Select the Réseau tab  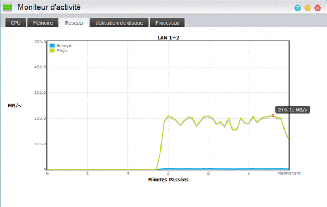click(74, 23)
